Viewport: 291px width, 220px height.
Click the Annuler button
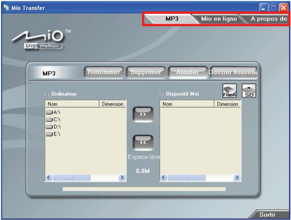click(x=188, y=72)
